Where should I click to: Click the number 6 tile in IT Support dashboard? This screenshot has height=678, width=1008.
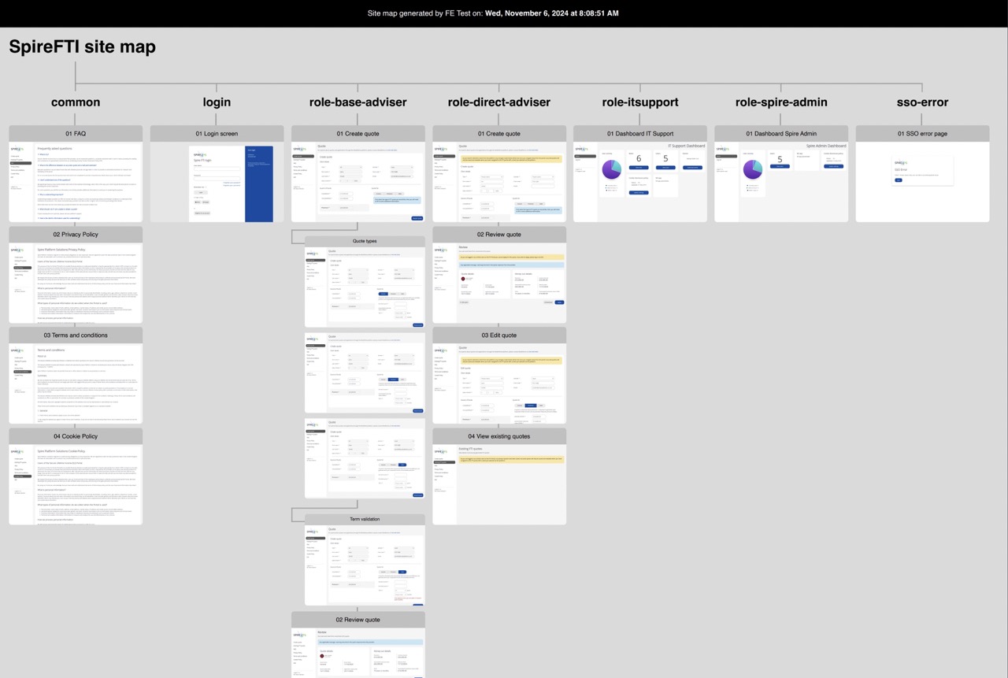point(639,159)
